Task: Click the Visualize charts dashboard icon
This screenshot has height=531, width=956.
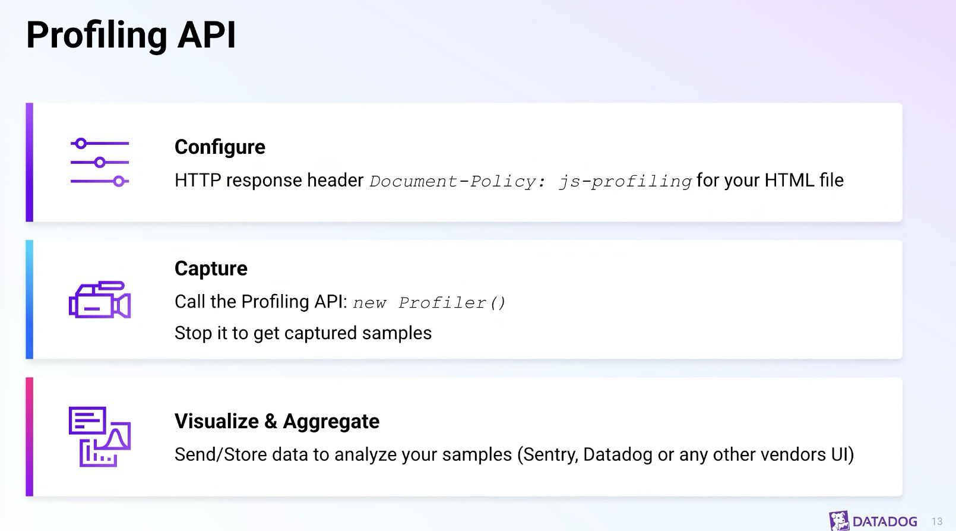Action: click(x=100, y=437)
